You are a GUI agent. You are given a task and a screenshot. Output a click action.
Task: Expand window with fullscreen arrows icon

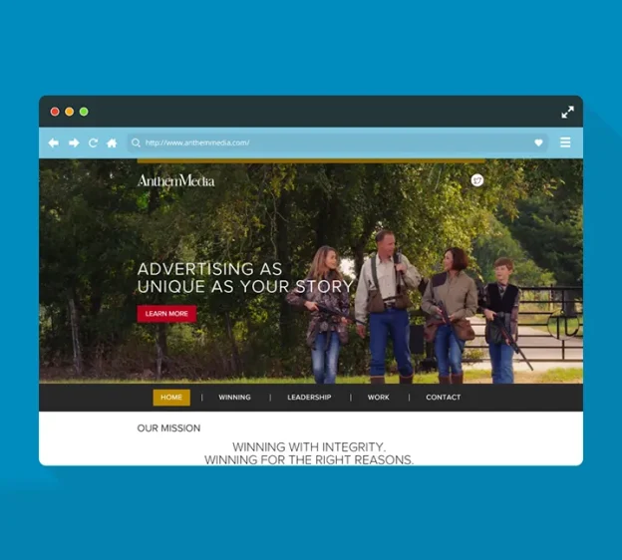tap(567, 113)
